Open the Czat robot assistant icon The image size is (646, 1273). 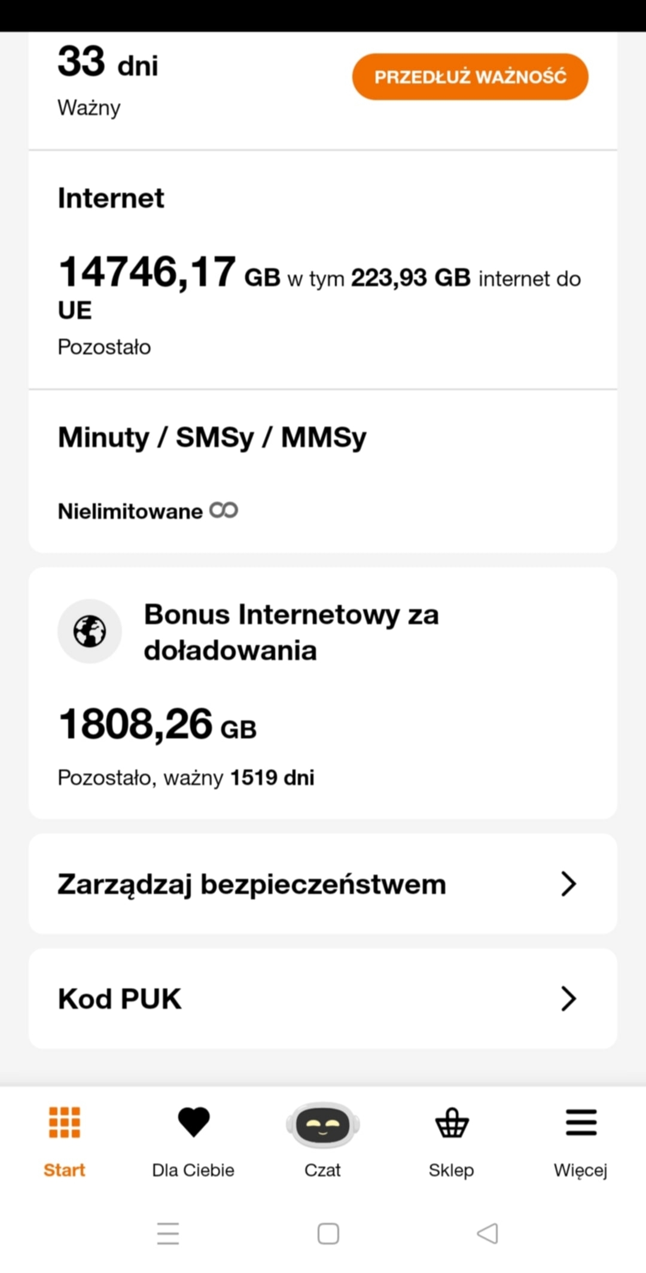pyautogui.click(x=322, y=1125)
